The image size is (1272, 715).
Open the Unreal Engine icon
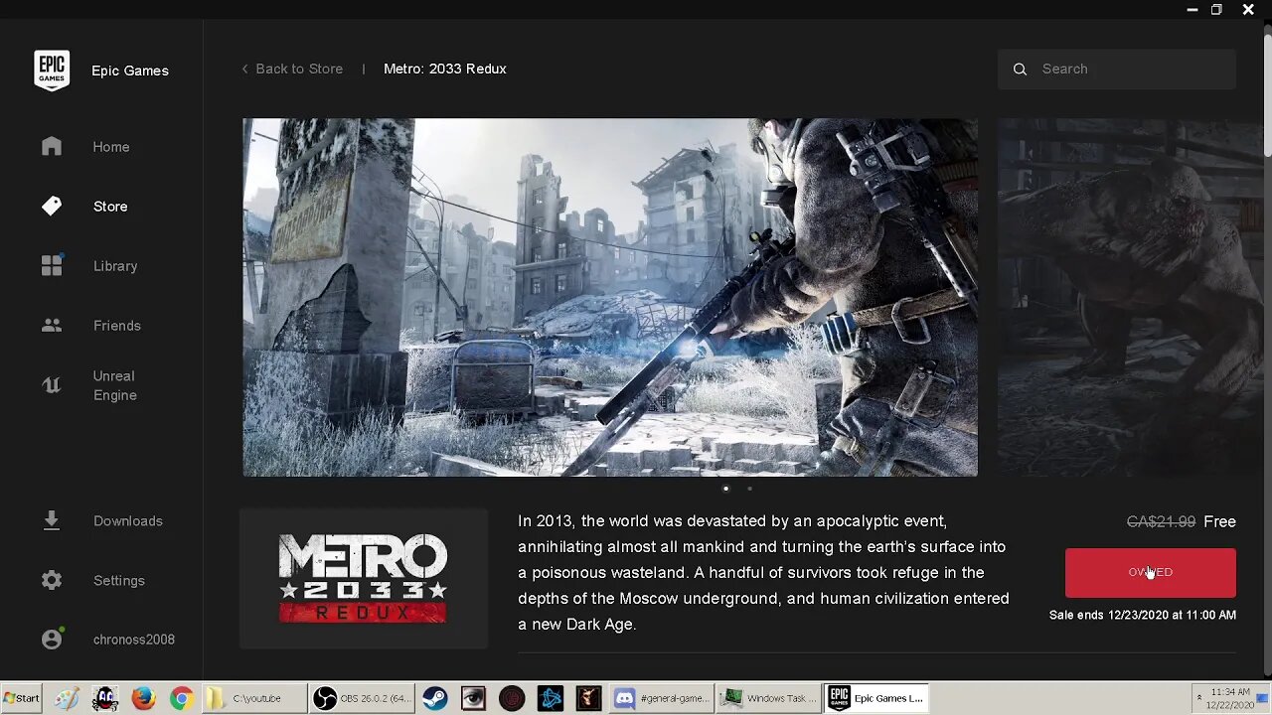[52, 385]
